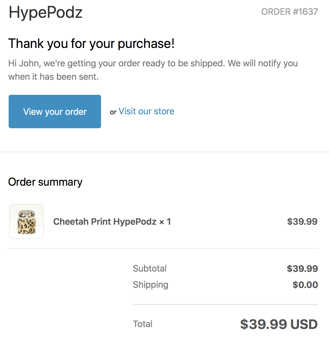Image resolution: width=329 pixels, height=339 pixels.
Task: Click the separator line under the product row
Action: click(163, 248)
